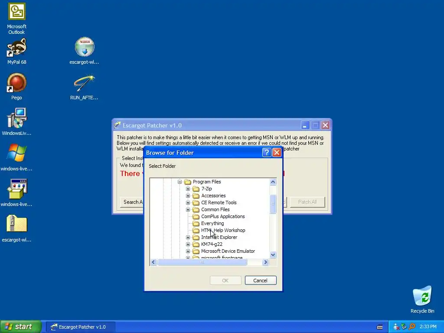Click the wand icon in Escargot Patcher title bar
This screenshot has width=444, height=333.
(117, 125)
